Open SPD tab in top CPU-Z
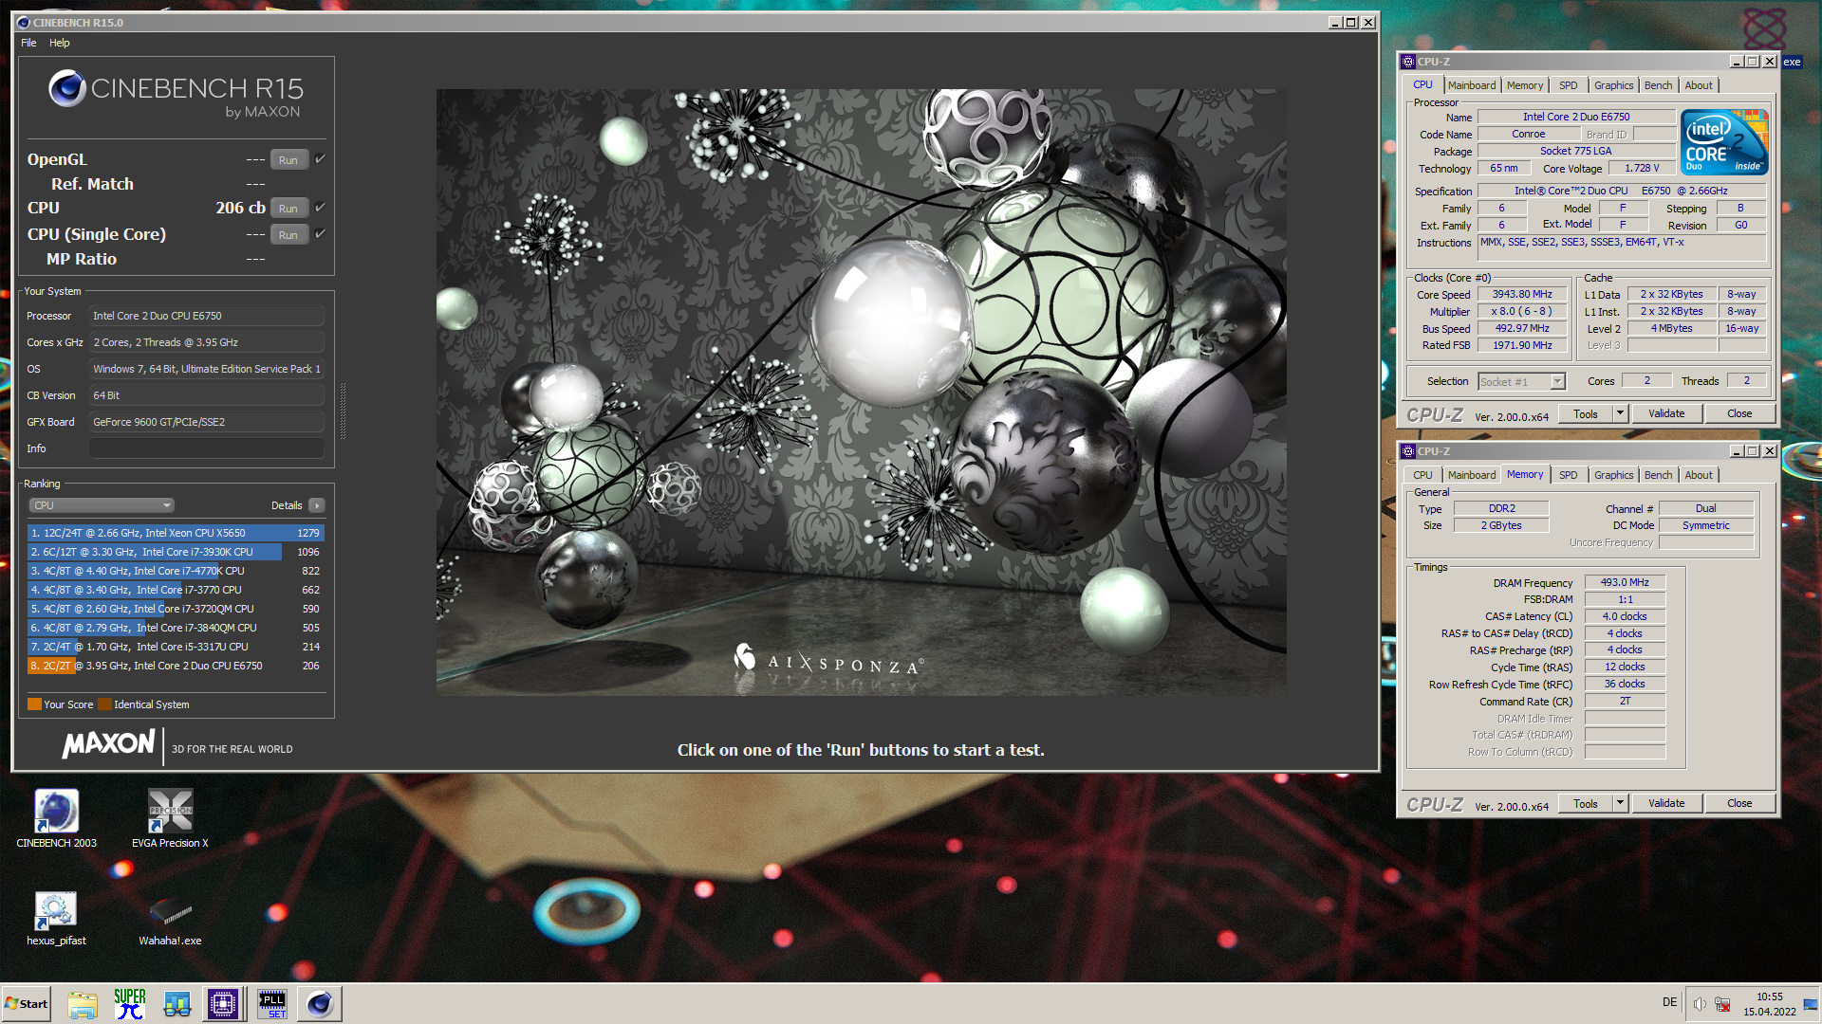 [x=1568, y=85]
